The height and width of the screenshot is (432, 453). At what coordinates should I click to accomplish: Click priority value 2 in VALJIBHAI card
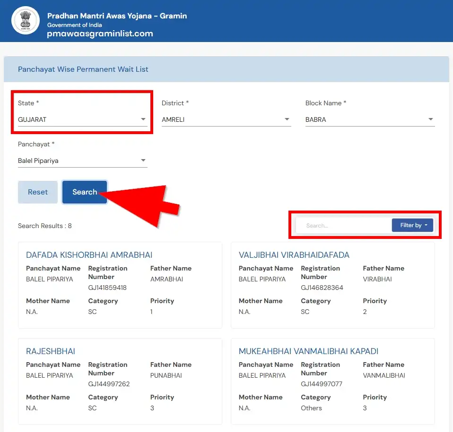365,312
